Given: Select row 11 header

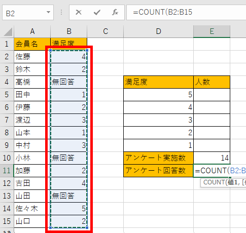Looking at the screenshot, I should 7,171.
